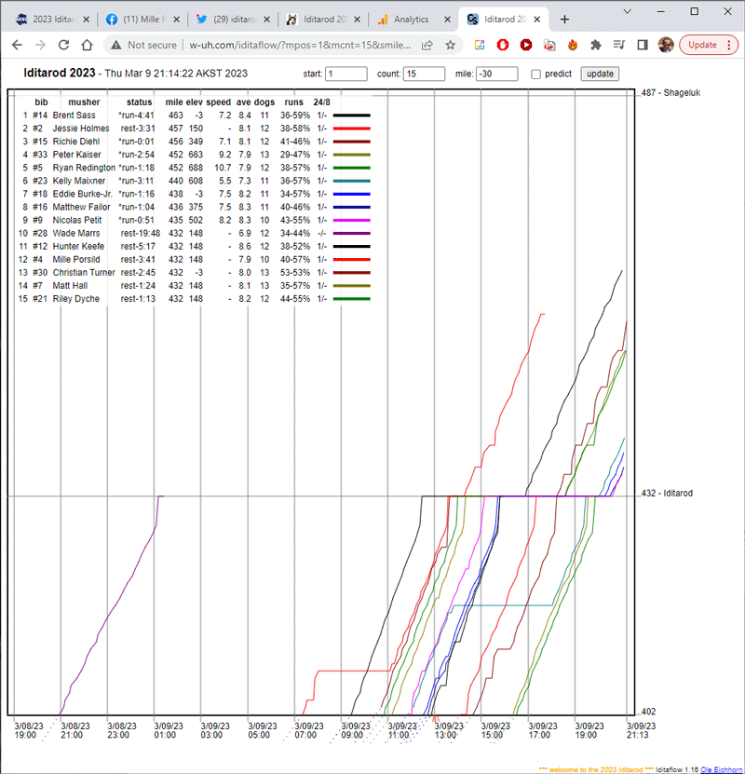Viewport: 745px width, 774px height.
Task: Select musher name Christian Turner
Action: pos(84,273)
